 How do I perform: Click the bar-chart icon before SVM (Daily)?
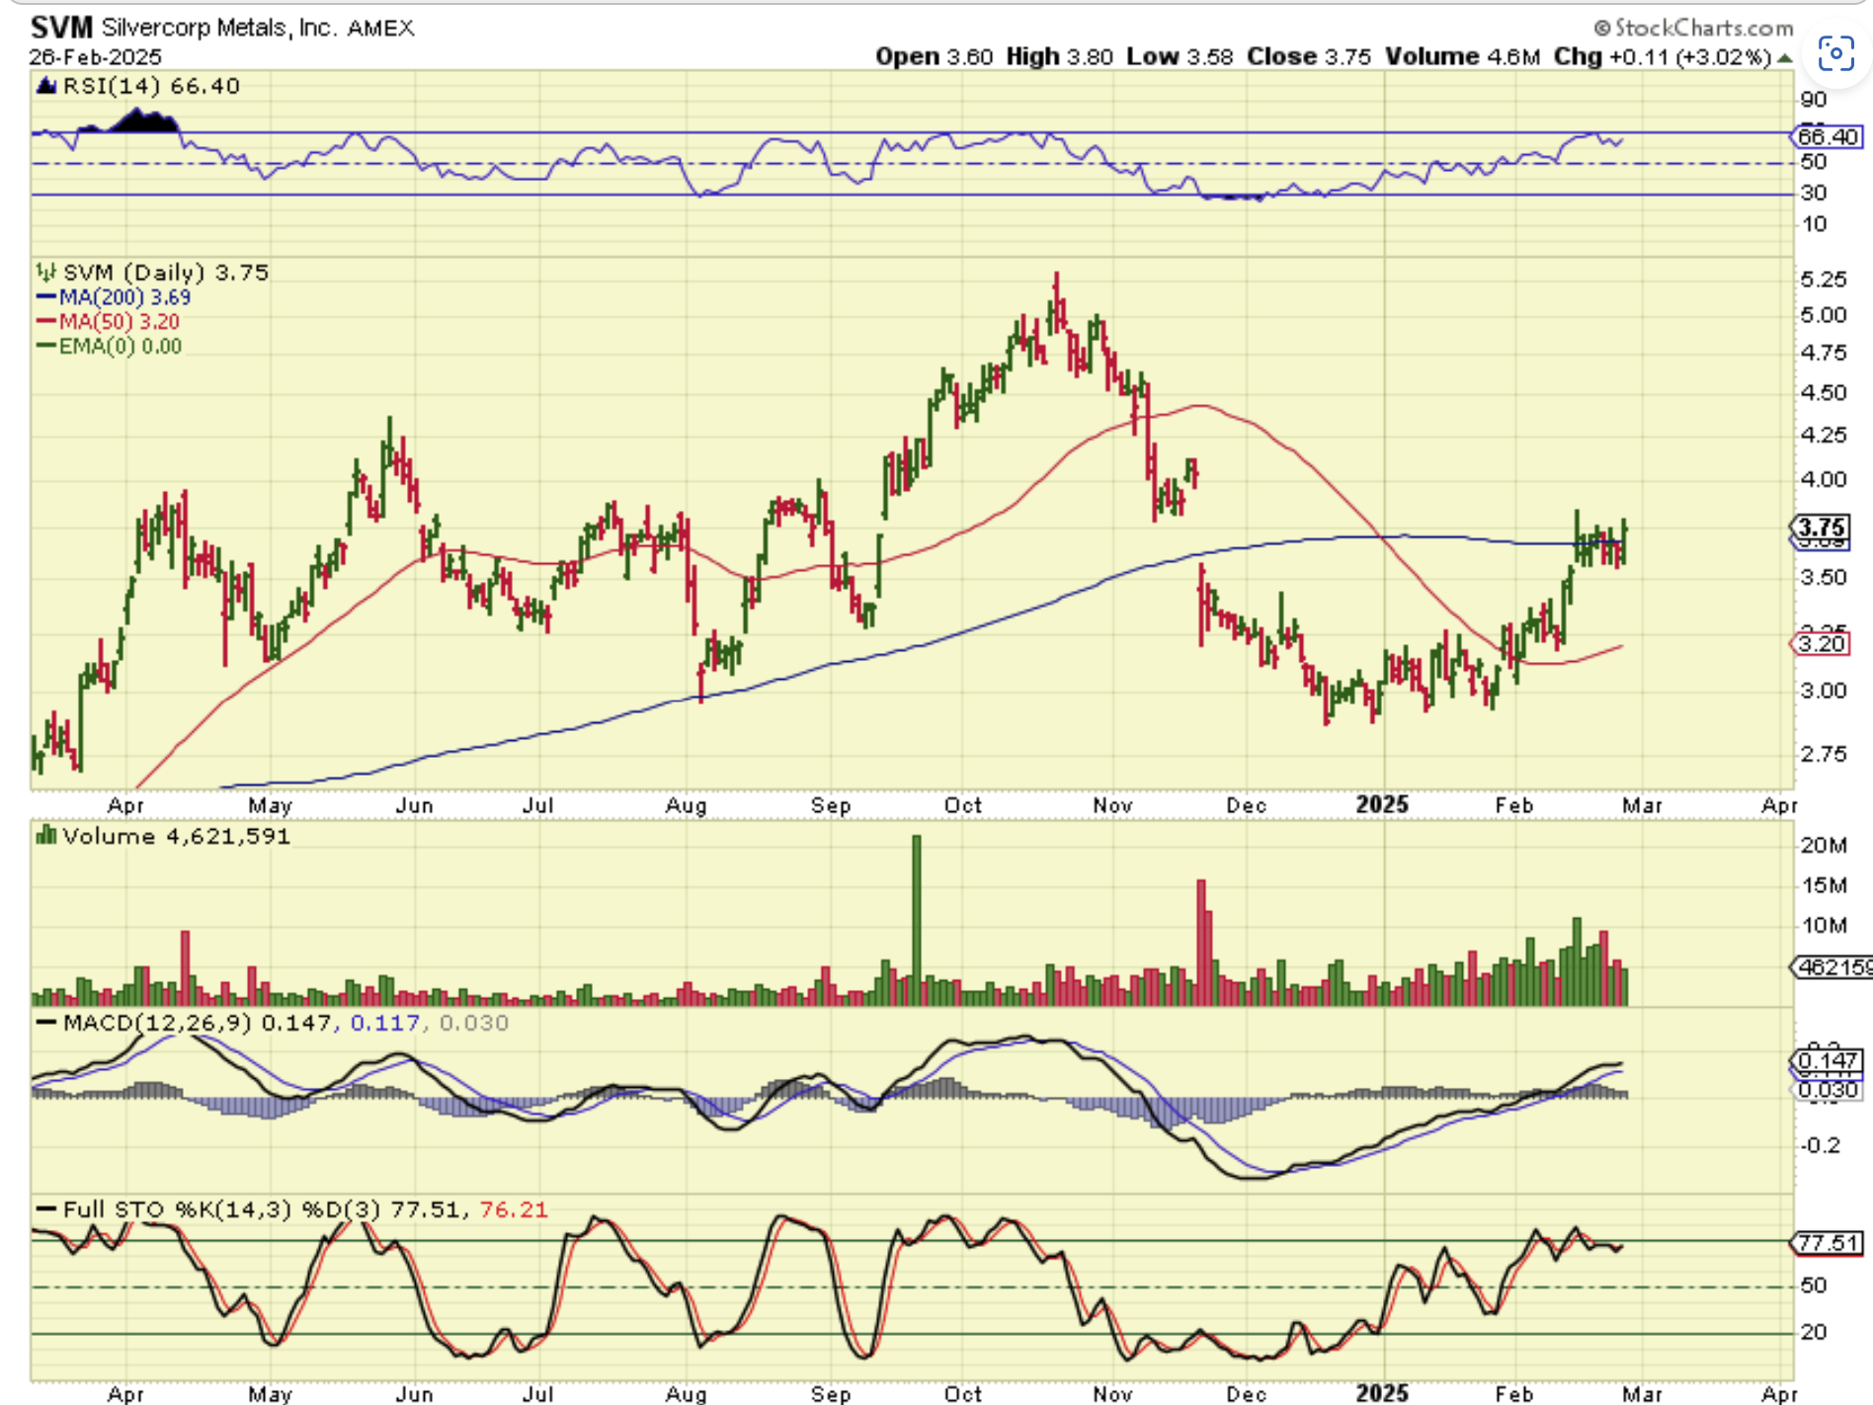[45, 272]
